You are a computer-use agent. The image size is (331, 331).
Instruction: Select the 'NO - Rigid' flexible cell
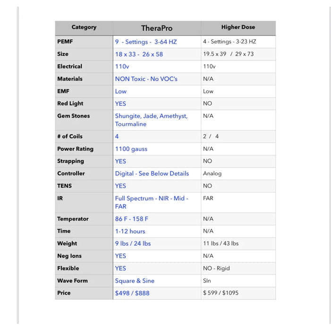coord(216,268)
